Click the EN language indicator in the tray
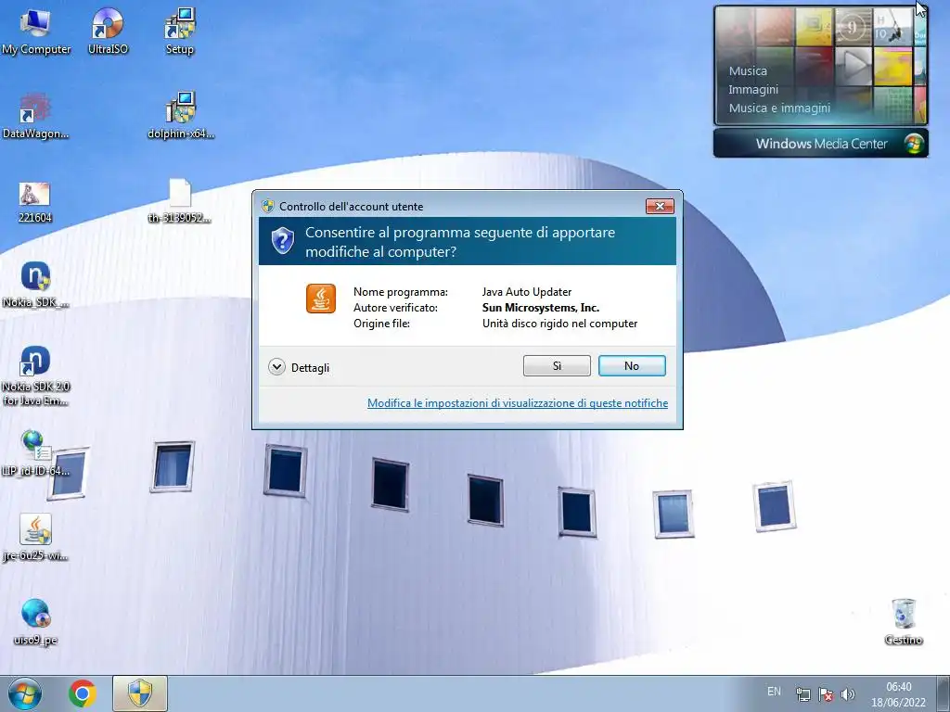 pyautogui.click(x=774, y=692)
